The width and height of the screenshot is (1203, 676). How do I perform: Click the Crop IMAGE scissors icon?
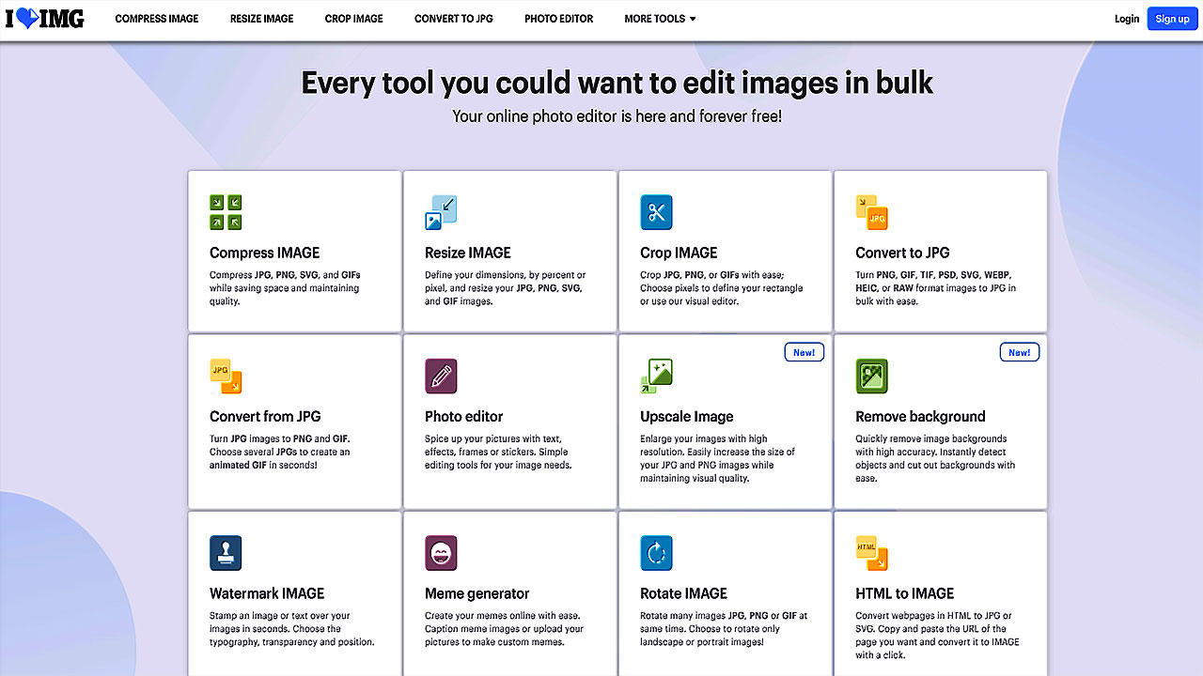tap(656, 212)
